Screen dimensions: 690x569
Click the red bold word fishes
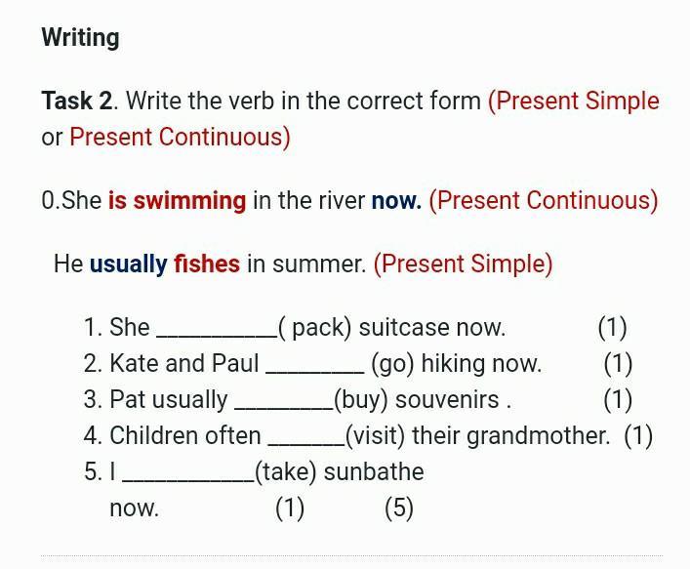tap(207, 264)
